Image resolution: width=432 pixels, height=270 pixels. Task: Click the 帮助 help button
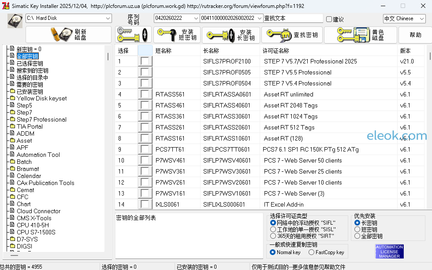click(x=415, y=35)
